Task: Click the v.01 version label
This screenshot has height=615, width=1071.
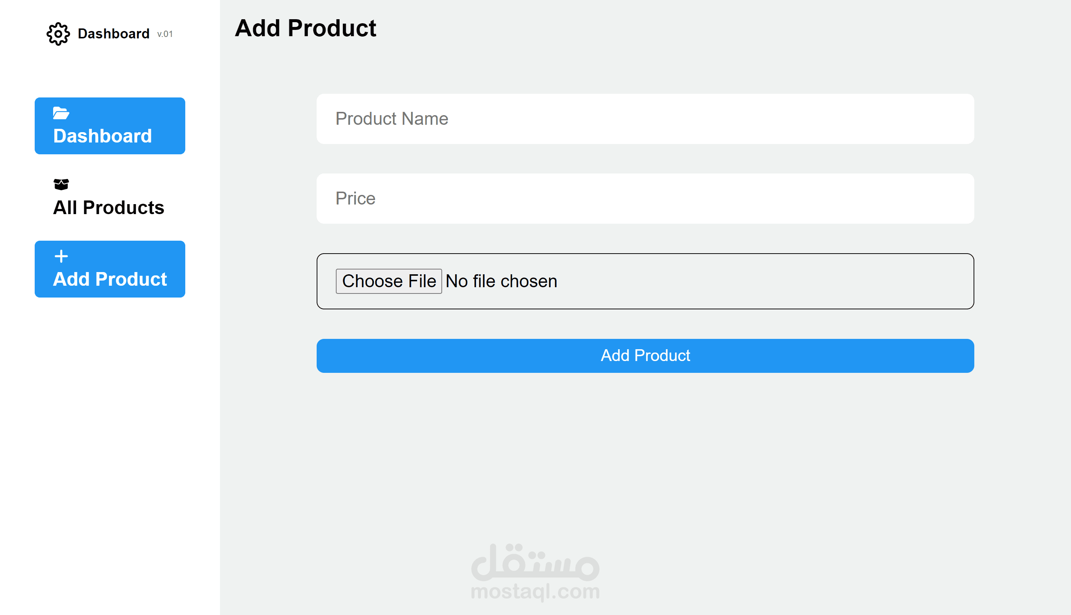Action: [165, 34]
